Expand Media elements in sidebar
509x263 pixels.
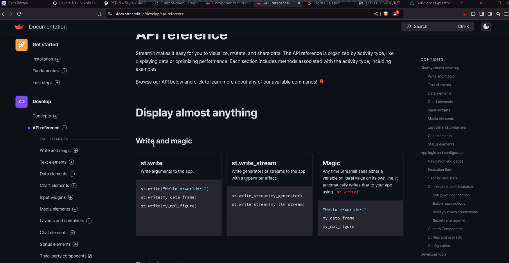(x=75, y=209)
